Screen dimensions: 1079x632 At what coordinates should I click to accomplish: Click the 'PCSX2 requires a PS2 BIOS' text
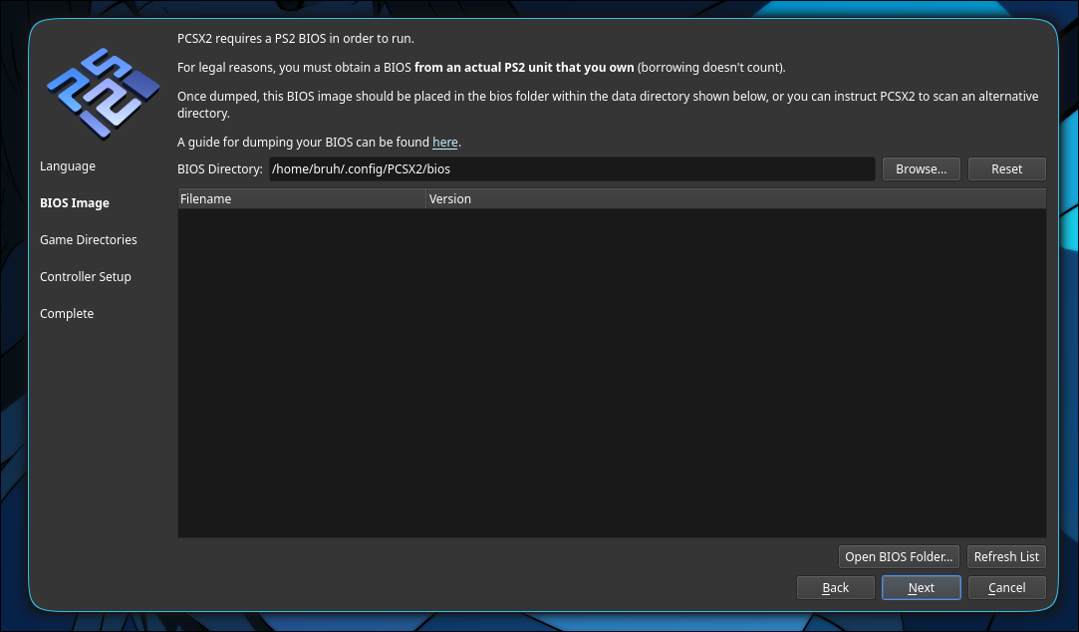[x=295, y=39]
